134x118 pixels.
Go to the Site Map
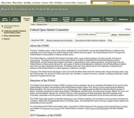click(27, 3)
